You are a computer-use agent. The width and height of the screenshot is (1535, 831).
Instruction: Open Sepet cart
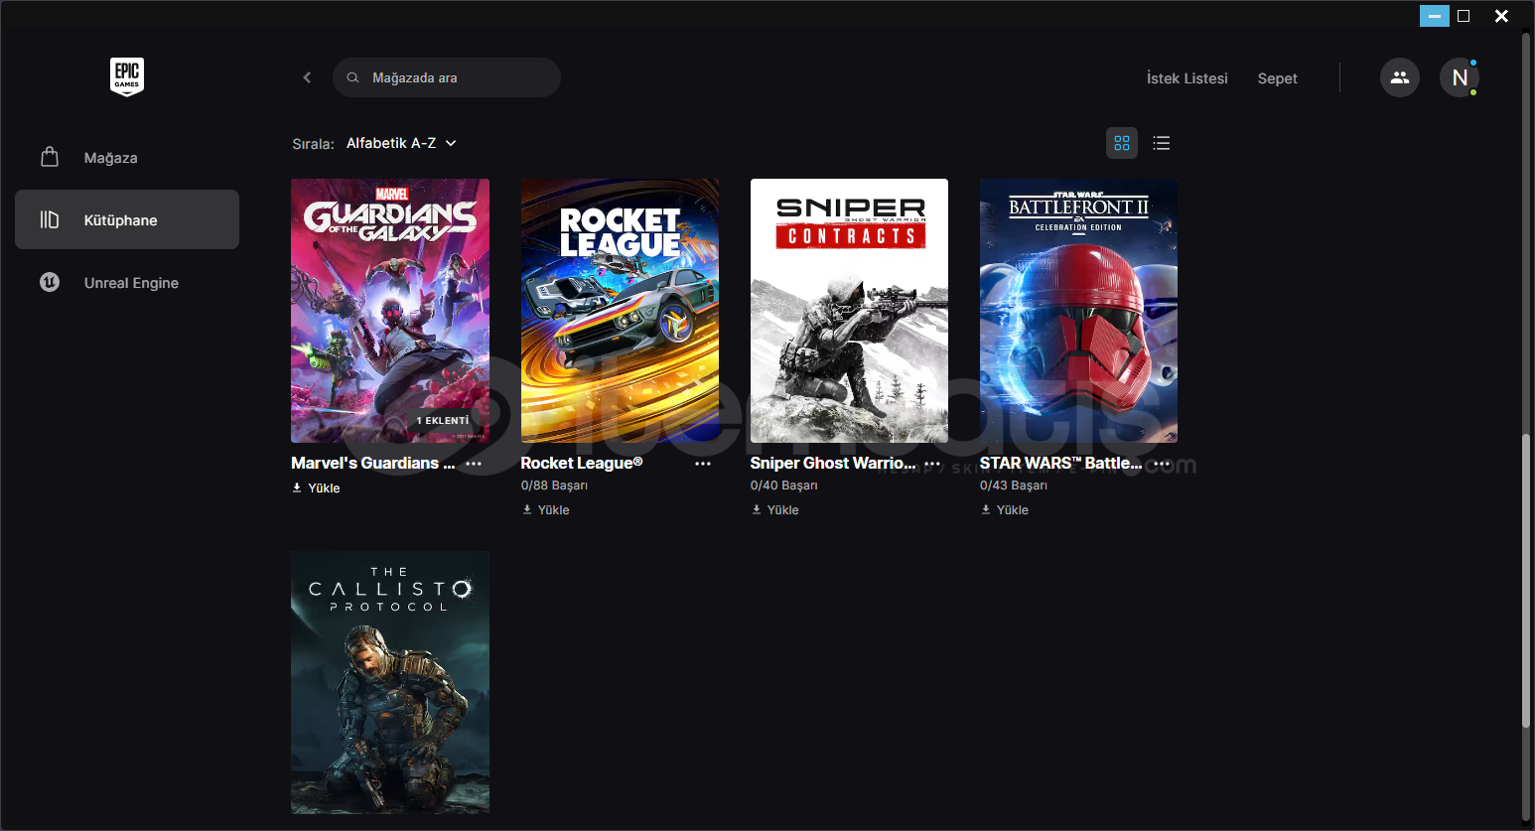point(1277,78)
